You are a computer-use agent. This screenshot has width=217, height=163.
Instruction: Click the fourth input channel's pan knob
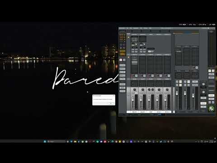click(159, 90)
